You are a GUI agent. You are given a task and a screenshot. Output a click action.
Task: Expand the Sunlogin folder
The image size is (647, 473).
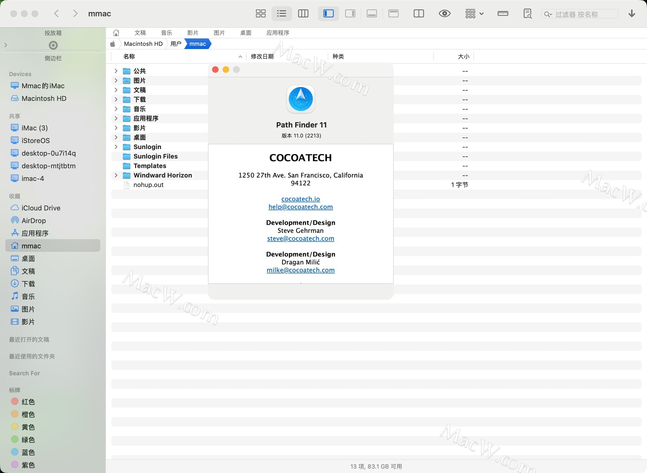click(x=116, y=147)
